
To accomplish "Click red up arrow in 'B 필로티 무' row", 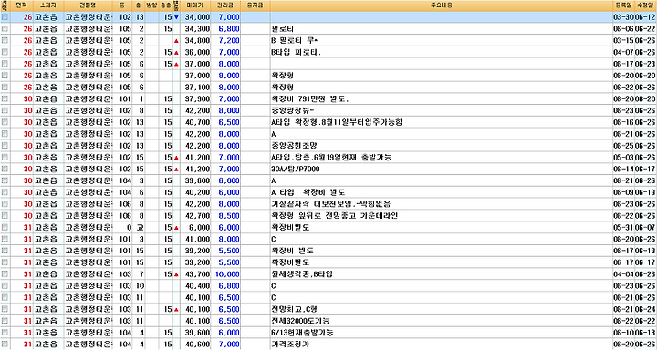I will point(176,41).
